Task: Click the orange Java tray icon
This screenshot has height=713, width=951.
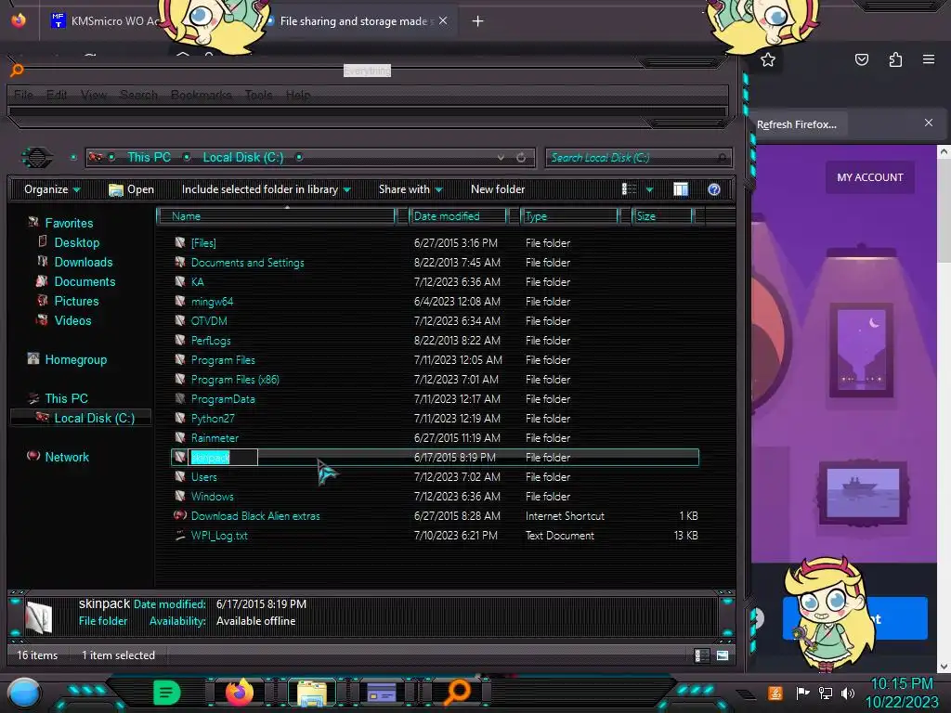Action: [775, 693]
